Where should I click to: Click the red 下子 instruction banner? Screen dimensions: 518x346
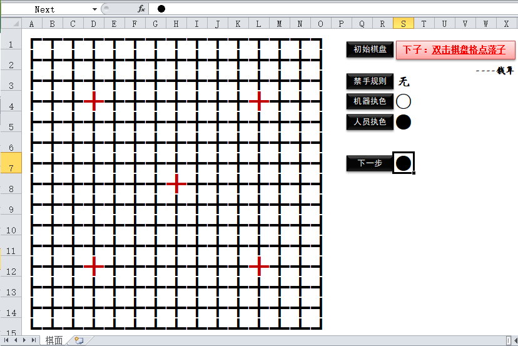tap(455, 50)
